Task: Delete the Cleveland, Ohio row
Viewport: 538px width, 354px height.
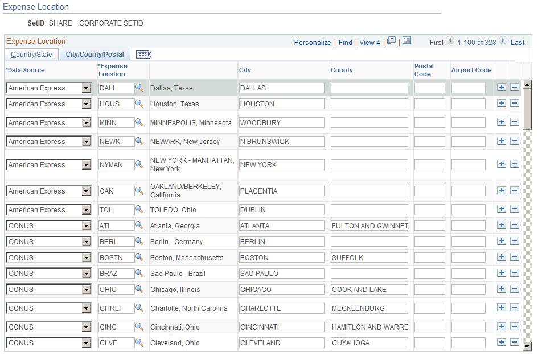Action: click(x=515, y=342)
